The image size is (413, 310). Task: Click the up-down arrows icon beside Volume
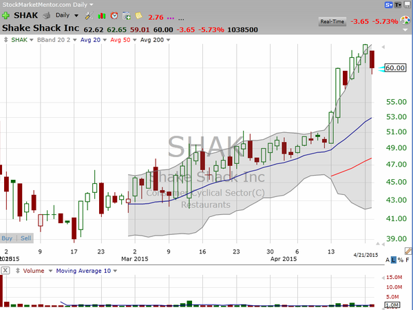coord(18,271)
